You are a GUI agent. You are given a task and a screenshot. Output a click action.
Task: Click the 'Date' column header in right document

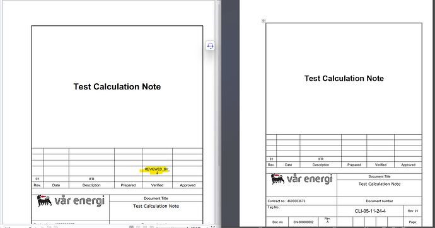[288, 164]
